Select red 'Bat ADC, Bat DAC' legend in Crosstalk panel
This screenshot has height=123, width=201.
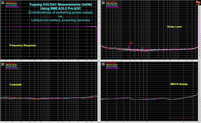click(x=10, y=63)
